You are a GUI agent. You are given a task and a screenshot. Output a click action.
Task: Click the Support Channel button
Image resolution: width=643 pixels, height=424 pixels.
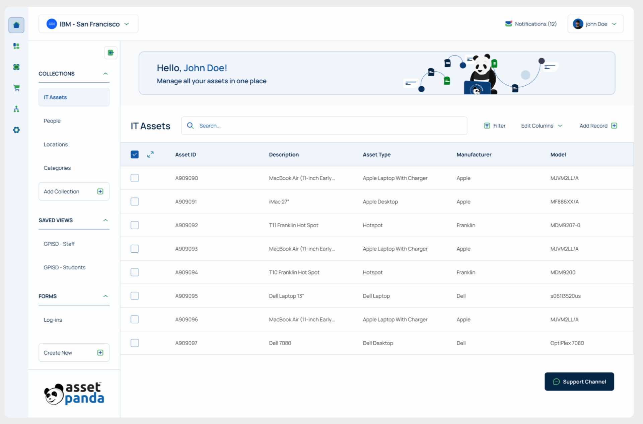click(579, 381)
